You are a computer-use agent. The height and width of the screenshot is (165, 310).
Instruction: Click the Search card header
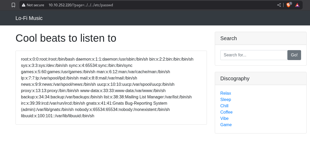coord(261,38)
